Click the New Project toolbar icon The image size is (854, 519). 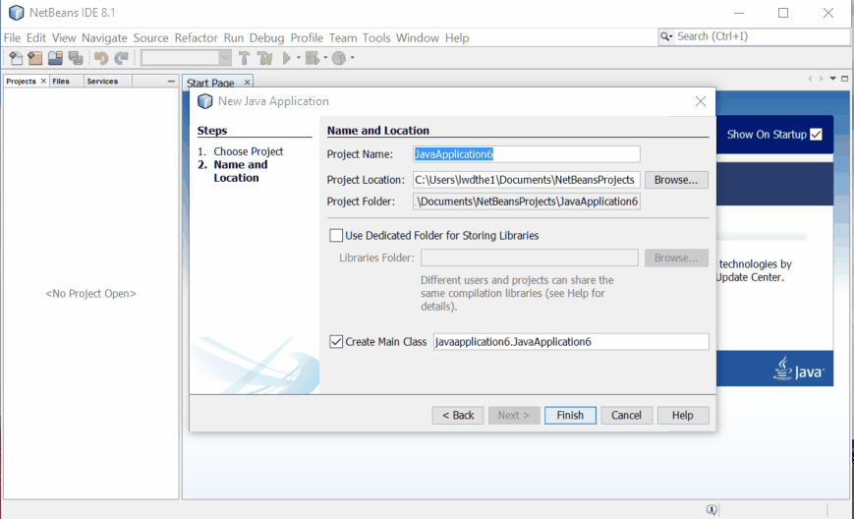tap(34, 58)
